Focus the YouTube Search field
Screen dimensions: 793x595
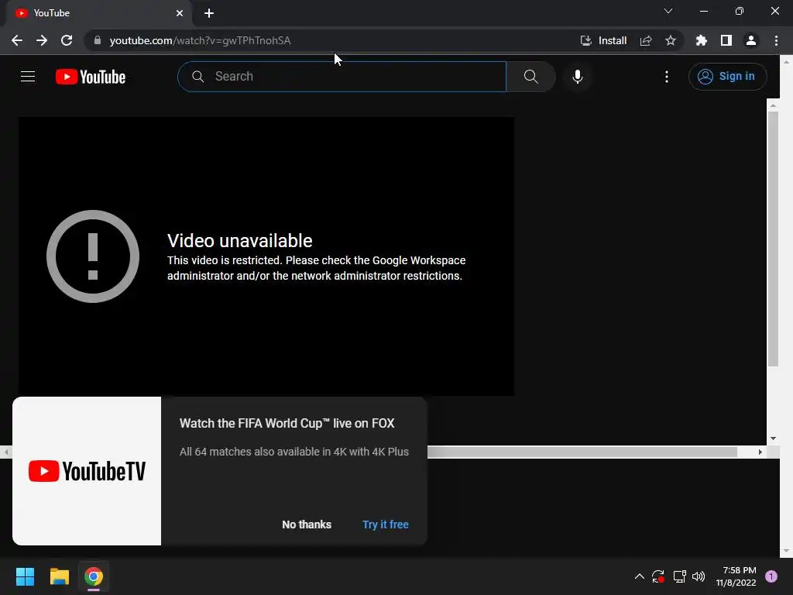(342, 77)
